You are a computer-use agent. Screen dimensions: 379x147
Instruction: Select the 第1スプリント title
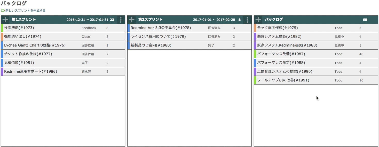point(24,20)
